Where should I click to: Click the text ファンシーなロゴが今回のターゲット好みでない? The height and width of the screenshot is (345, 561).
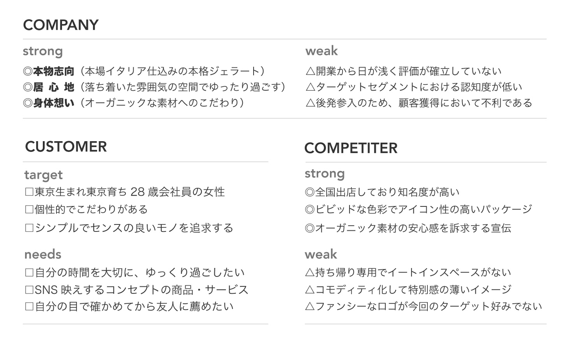point(429,306)
